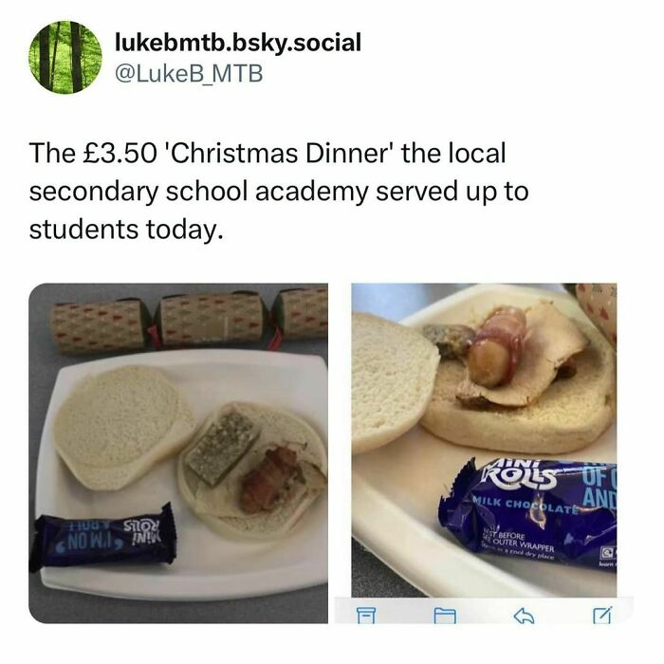664x664 pixels.
Task: Click the Christmas cracker in the left photo
Action: click(189, 320)
